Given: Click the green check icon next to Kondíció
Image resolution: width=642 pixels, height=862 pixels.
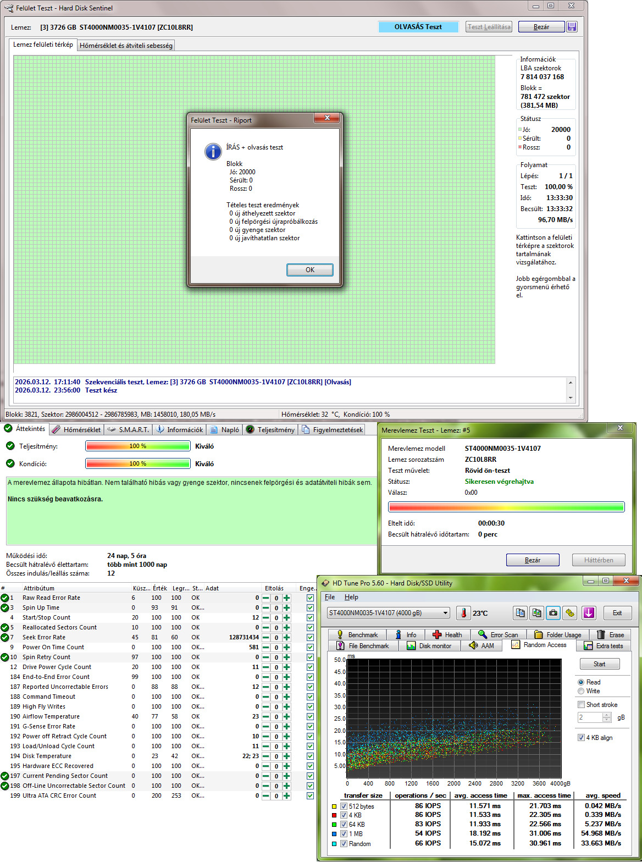Looking at the screenshot, I should [x=10, y=463].
